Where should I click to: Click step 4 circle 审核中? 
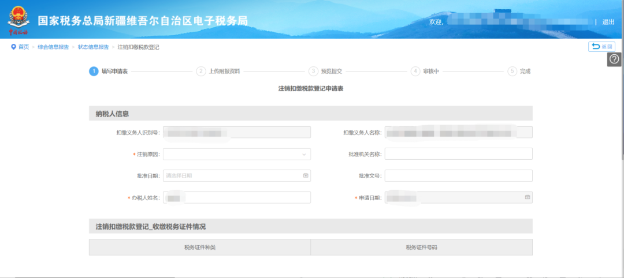coord(415,72)
